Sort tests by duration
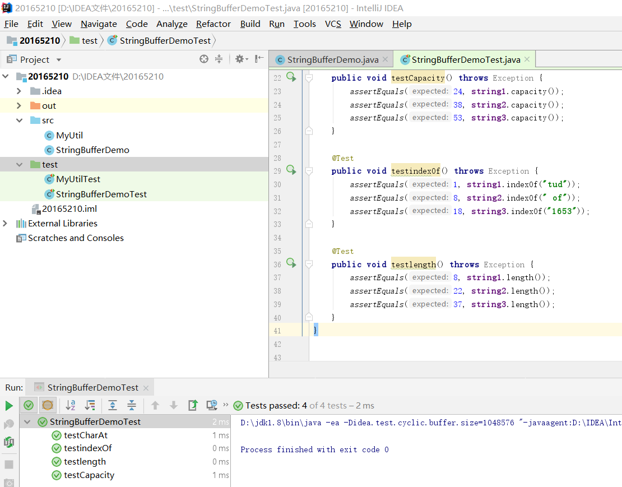The image size is (622, 487). point(90,405)
